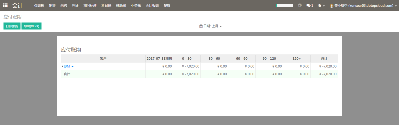Image resolution: width=399 pixels, height=125 pixels.
Task: Open the 销售 menu
Action: (52, 5)
